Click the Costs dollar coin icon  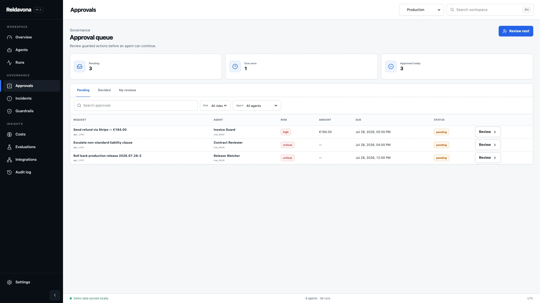[9, 134]
